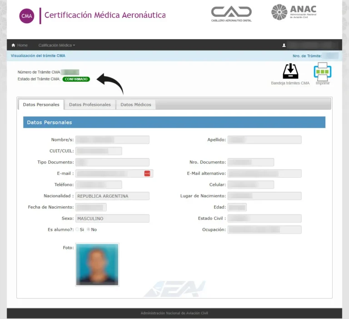Click the Estado Civil field

point(264,219)
